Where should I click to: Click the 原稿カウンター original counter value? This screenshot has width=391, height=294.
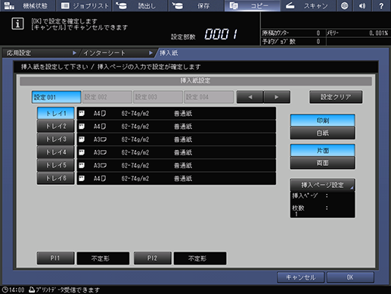pos(318,33)
